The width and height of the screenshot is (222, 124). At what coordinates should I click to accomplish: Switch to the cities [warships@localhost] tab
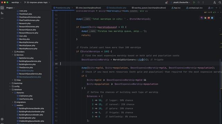(88, 8)
